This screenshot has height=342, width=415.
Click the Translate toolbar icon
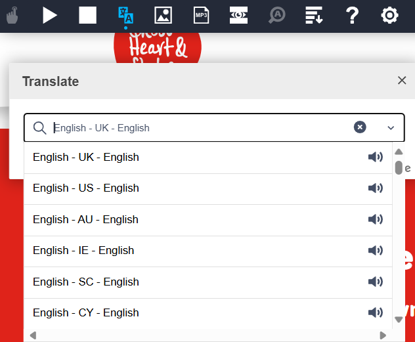[x=125, y=15]
